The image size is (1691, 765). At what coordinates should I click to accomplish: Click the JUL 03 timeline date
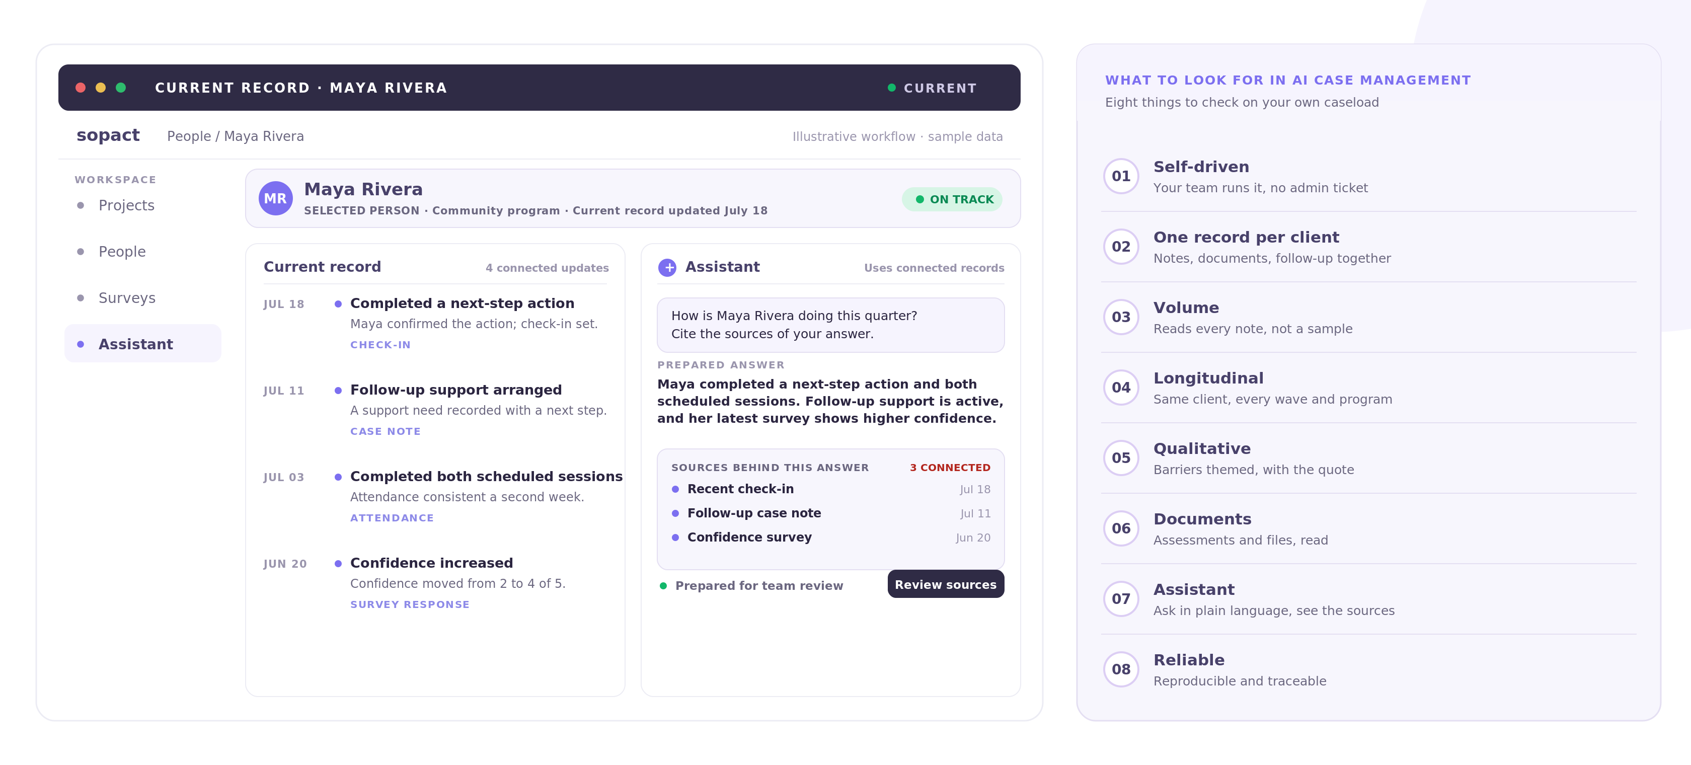tap(283, 478)
